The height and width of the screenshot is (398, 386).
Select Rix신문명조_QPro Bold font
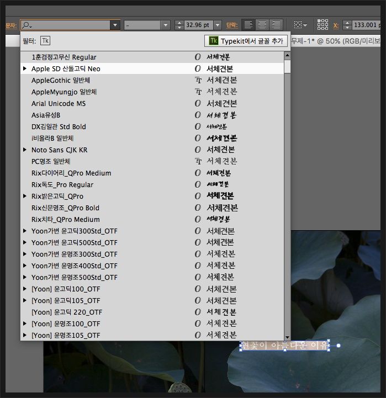coord(152,208)
